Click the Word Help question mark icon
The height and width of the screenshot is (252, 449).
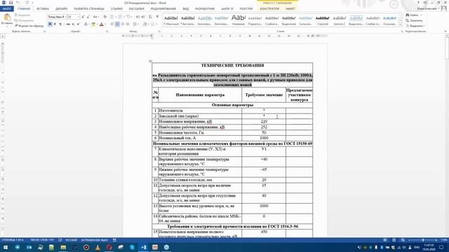click(418, 3)
